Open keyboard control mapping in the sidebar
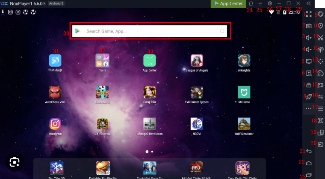Viewport: 325px width, 179px height. (308, 26)
